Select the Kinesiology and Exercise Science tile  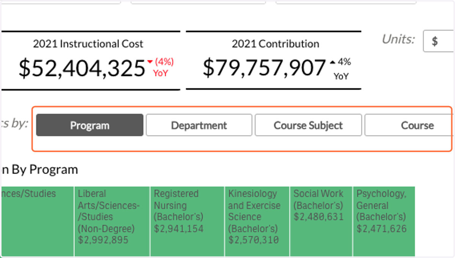[257, 221]
